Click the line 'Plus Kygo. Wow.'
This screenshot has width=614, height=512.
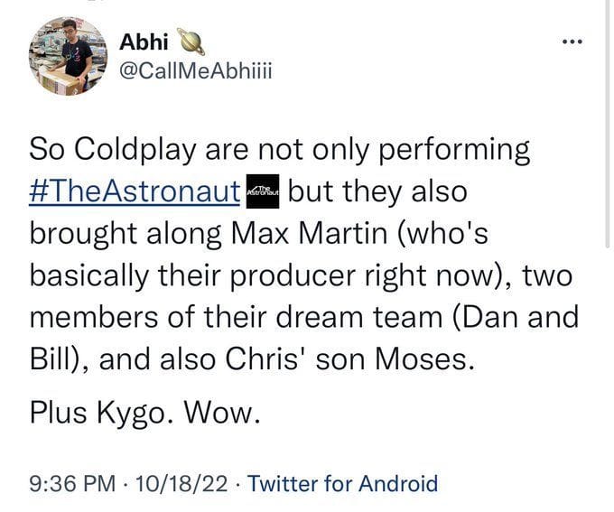click(144, 414)
